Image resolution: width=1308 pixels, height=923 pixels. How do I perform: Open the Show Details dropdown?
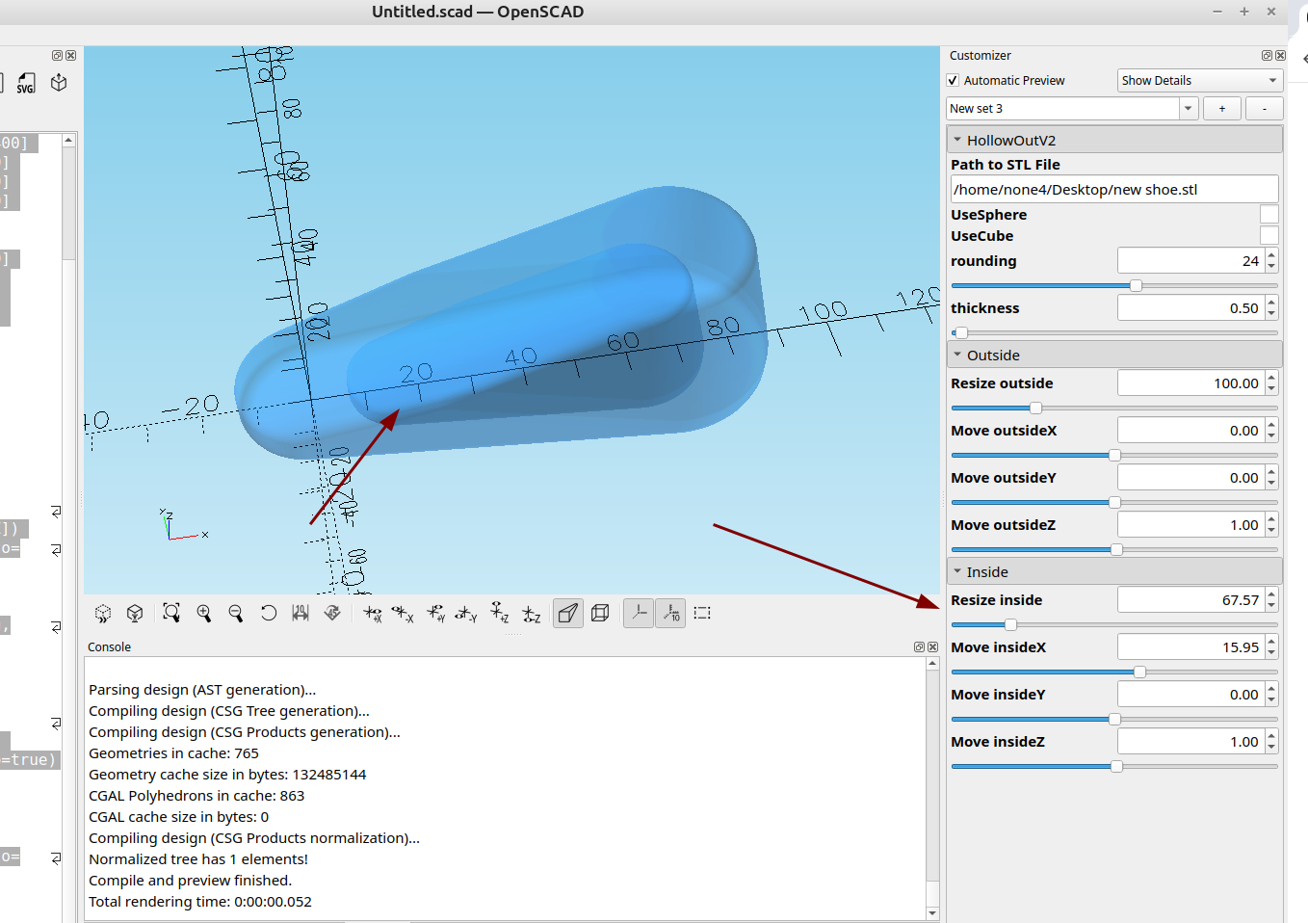[x=1200, y=81]
